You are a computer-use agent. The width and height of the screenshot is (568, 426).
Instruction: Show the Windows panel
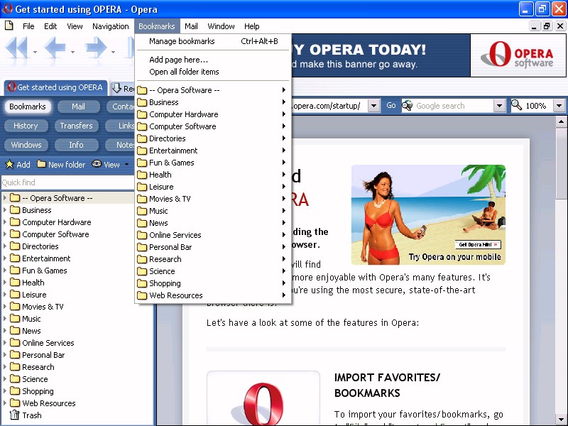[x=26, y=145]
